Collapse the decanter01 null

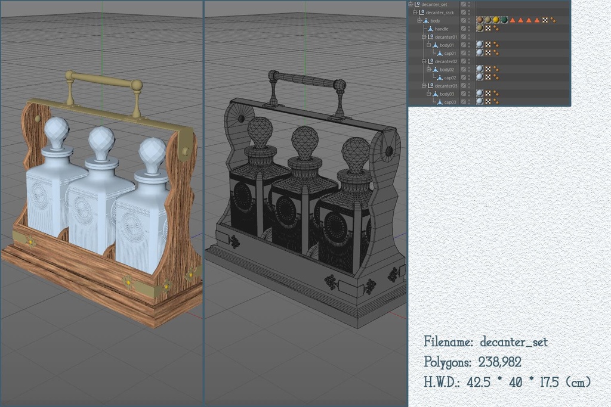(424, 36)
